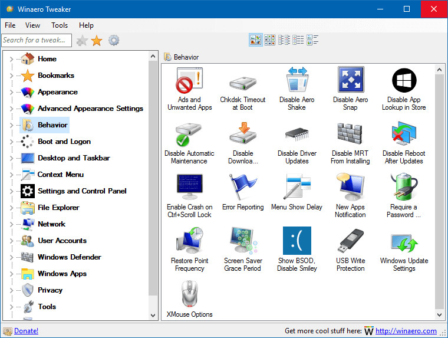The height and width of the screenshot is (338, 448).
Task: Click the orange bookmarks star toolbar icon
Action: click(97, 41)
